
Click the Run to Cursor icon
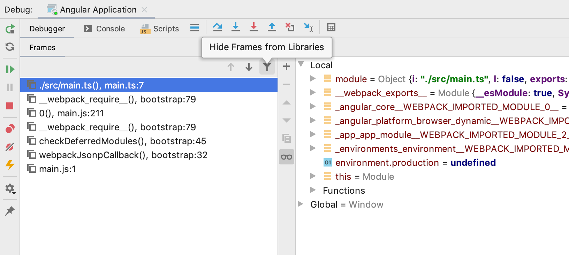click(x=308, y=27)
